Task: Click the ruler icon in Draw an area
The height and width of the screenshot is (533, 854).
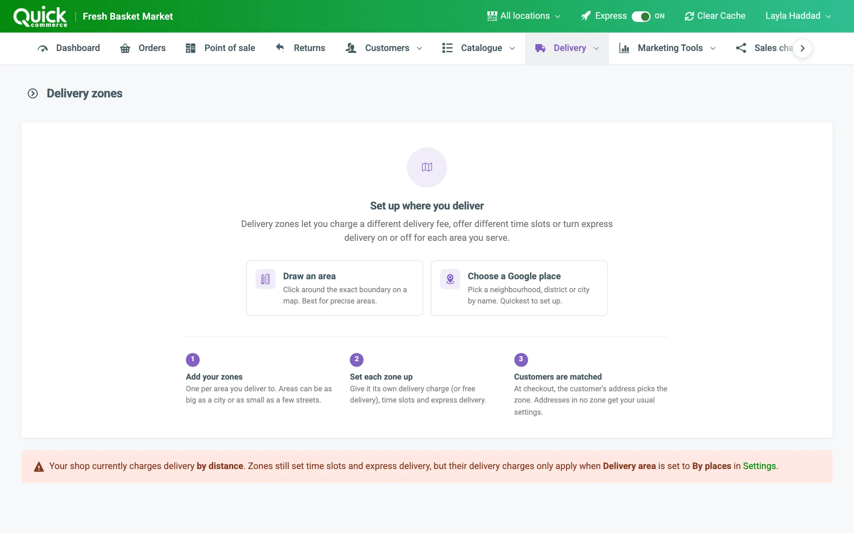Action: (265, 279)
